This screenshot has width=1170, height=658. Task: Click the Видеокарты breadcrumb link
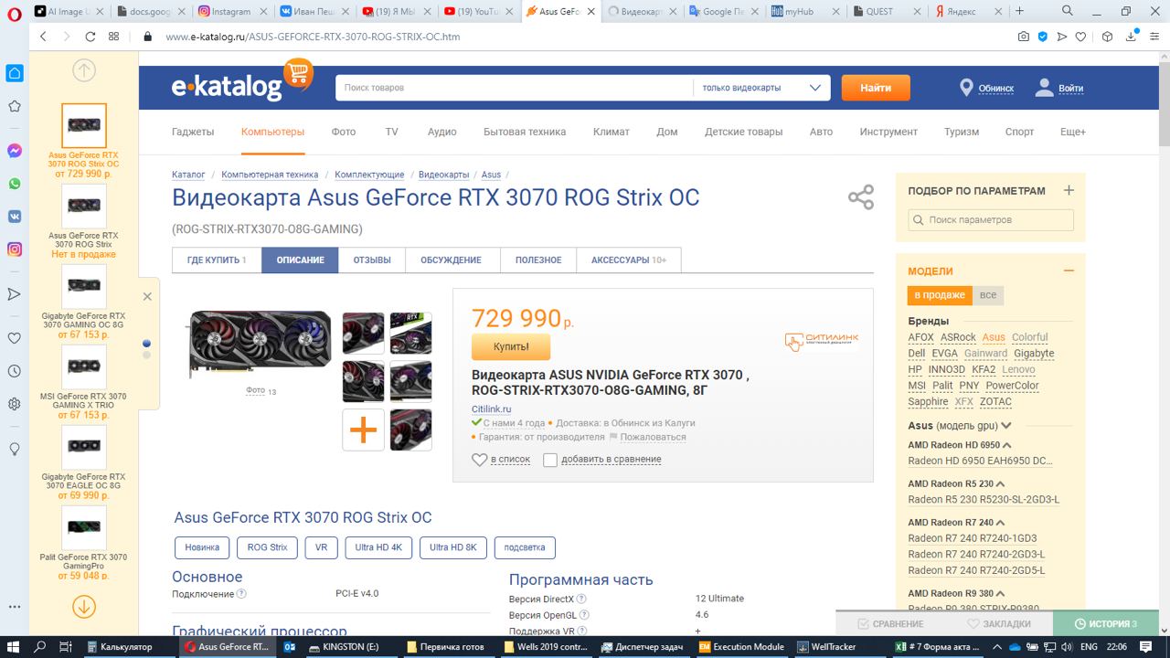tap(443, 175)
